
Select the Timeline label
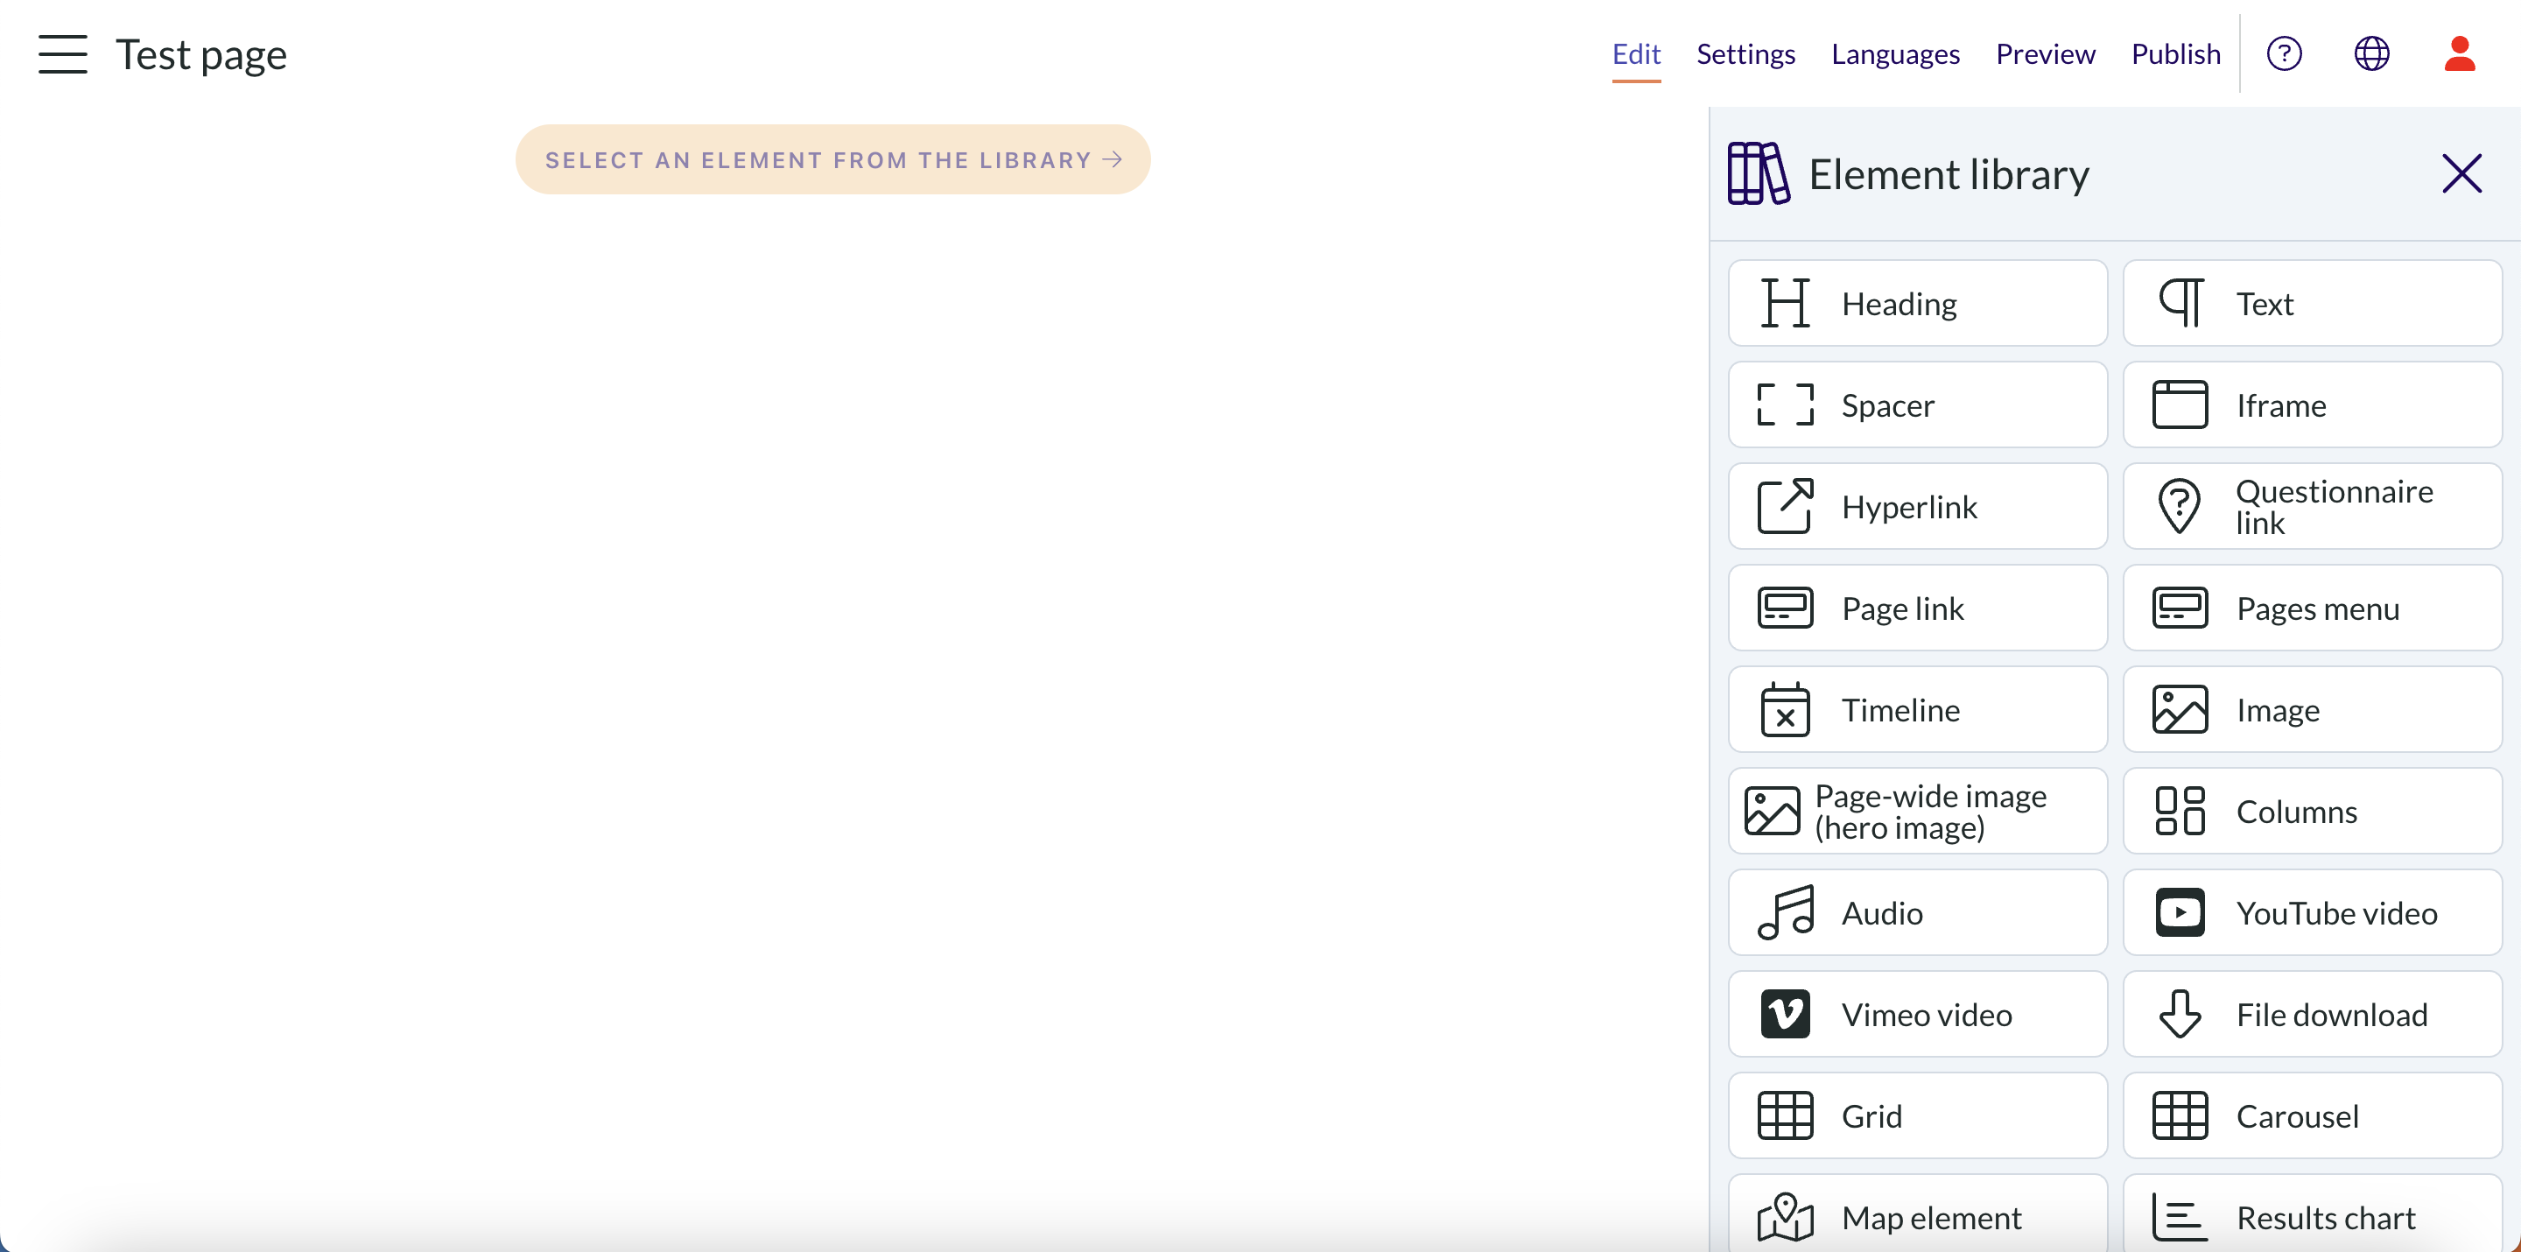click(x=1900, y=710)
